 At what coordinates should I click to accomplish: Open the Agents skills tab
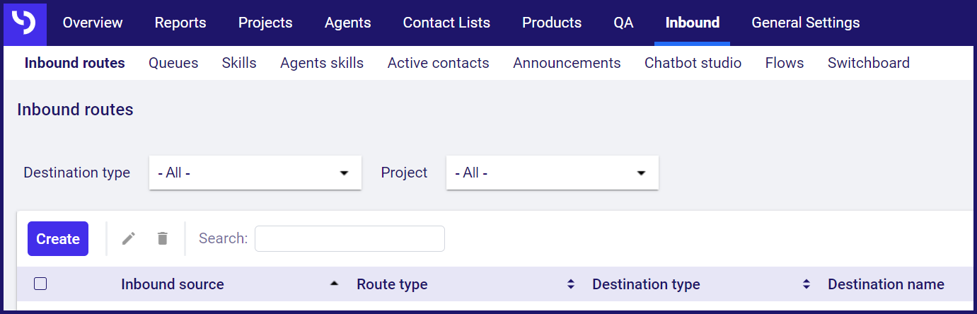coord(322,63)
